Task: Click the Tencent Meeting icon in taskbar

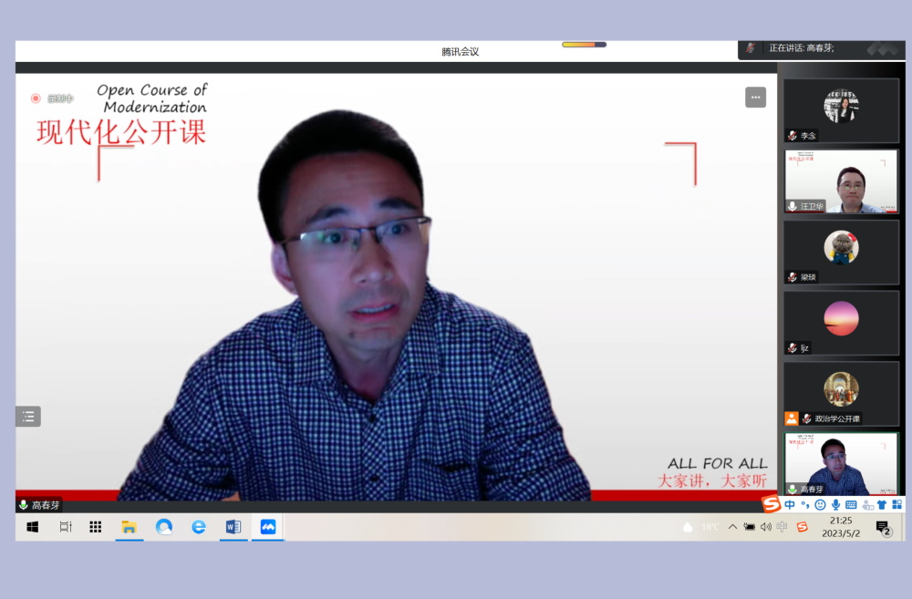Action: (x=267, y=527)
